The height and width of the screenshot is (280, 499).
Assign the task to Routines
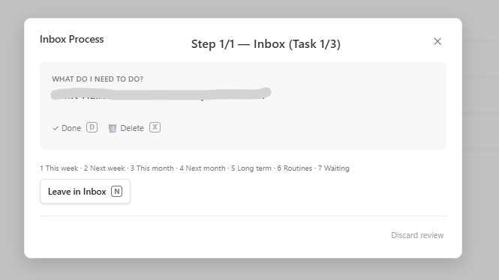pyautogui.click(x=295, y=168)
